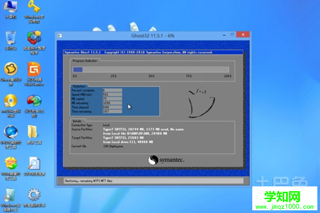Click the MB copied value field
Viewport: 320px width, 213px height.
tap(112, 99)
